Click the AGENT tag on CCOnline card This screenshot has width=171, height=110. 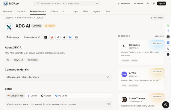point(134,60)
